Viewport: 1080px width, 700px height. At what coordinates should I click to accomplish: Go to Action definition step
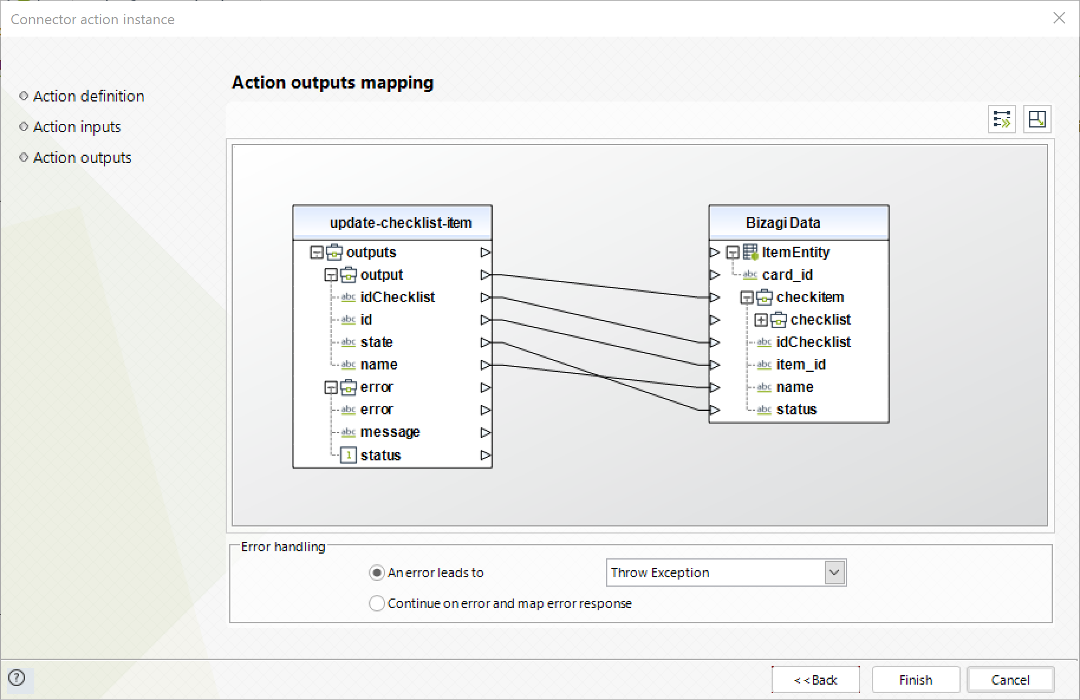click(x=89, y=96)
